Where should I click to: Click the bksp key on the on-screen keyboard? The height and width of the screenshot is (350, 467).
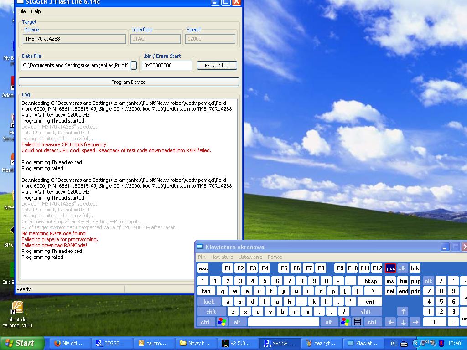370,281
